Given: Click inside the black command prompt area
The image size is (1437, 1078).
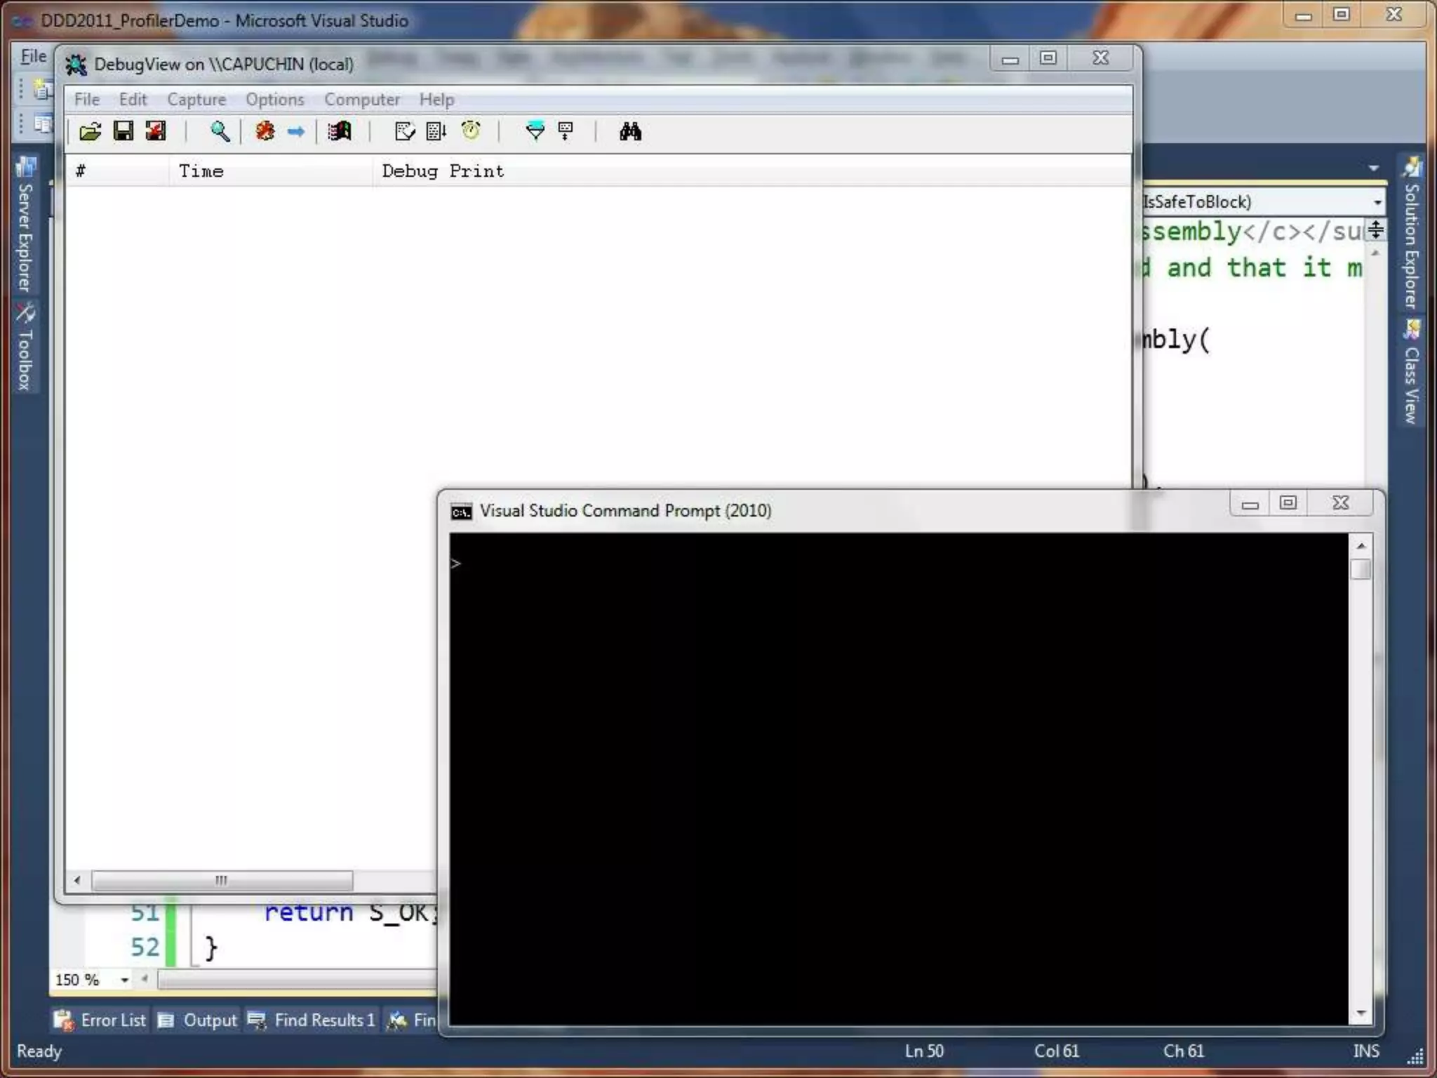Looking at the screenshot, I should point(898,772).
